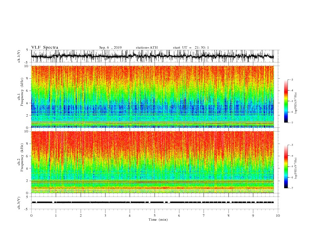
Task: Click the time axis tick label '10'
Action: 278,216
